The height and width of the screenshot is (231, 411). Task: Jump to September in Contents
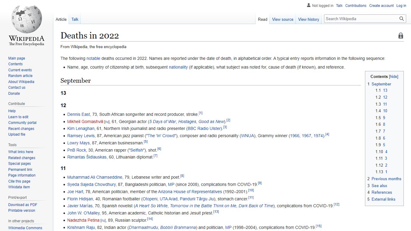tap(381, 84)
